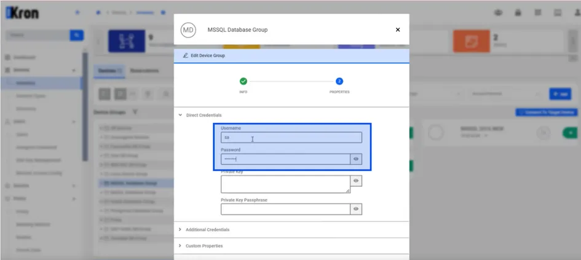The image size is (581, 260).
Task: Close the MSSQL Database Group dialog
Action: [x=398, y=30]
